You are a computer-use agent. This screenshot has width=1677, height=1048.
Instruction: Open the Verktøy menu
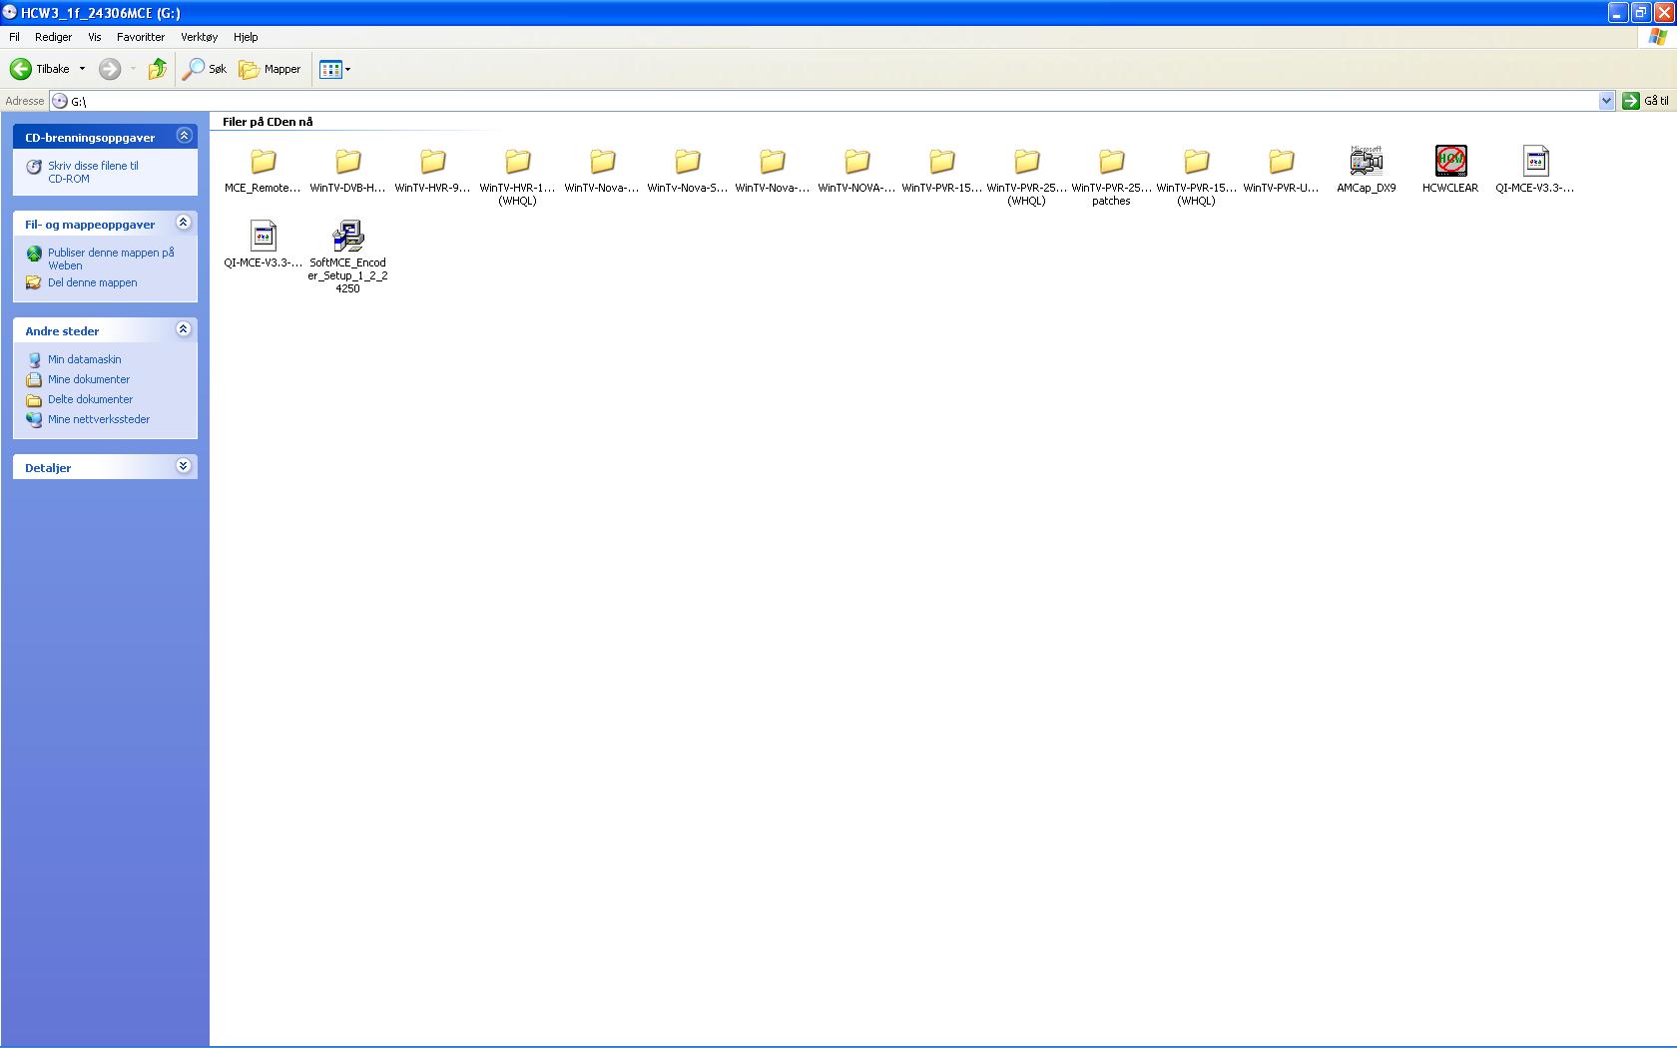(199, 37)
